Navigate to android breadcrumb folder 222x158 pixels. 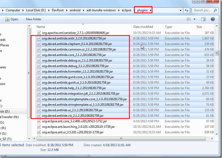75,10
